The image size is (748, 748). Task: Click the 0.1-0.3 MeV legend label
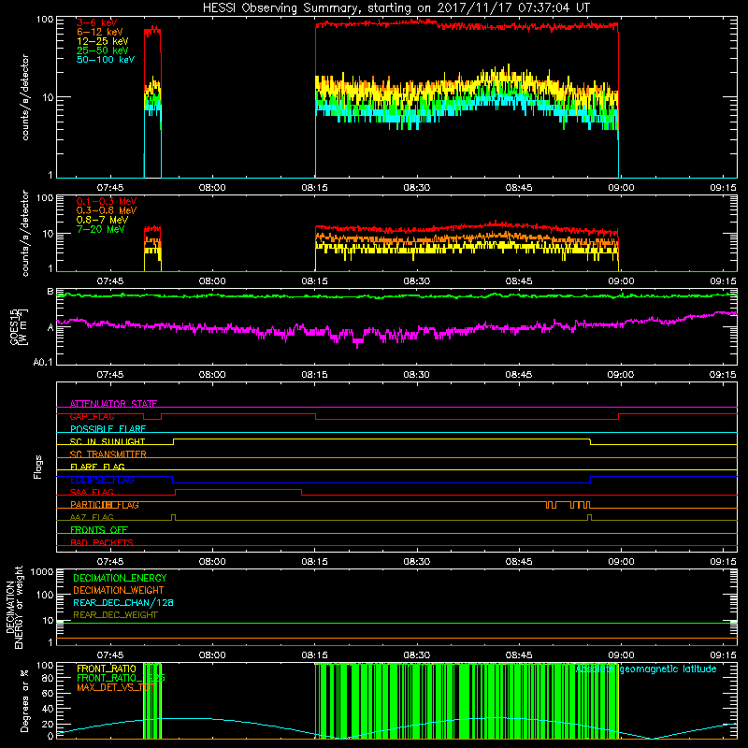[x=107, y=202]
